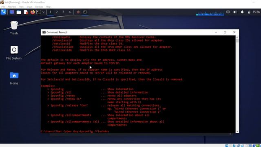
Task: Open the notifications bell icon
Action: [x=242, y=12]
